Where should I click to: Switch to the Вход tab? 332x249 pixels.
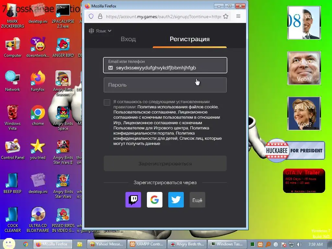(128, 39)
